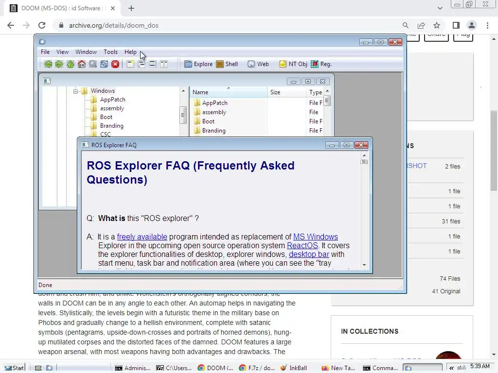This screenshot has width=498, height=373.
Task: Click the new window icon after Stop
Action: (130, 64)
